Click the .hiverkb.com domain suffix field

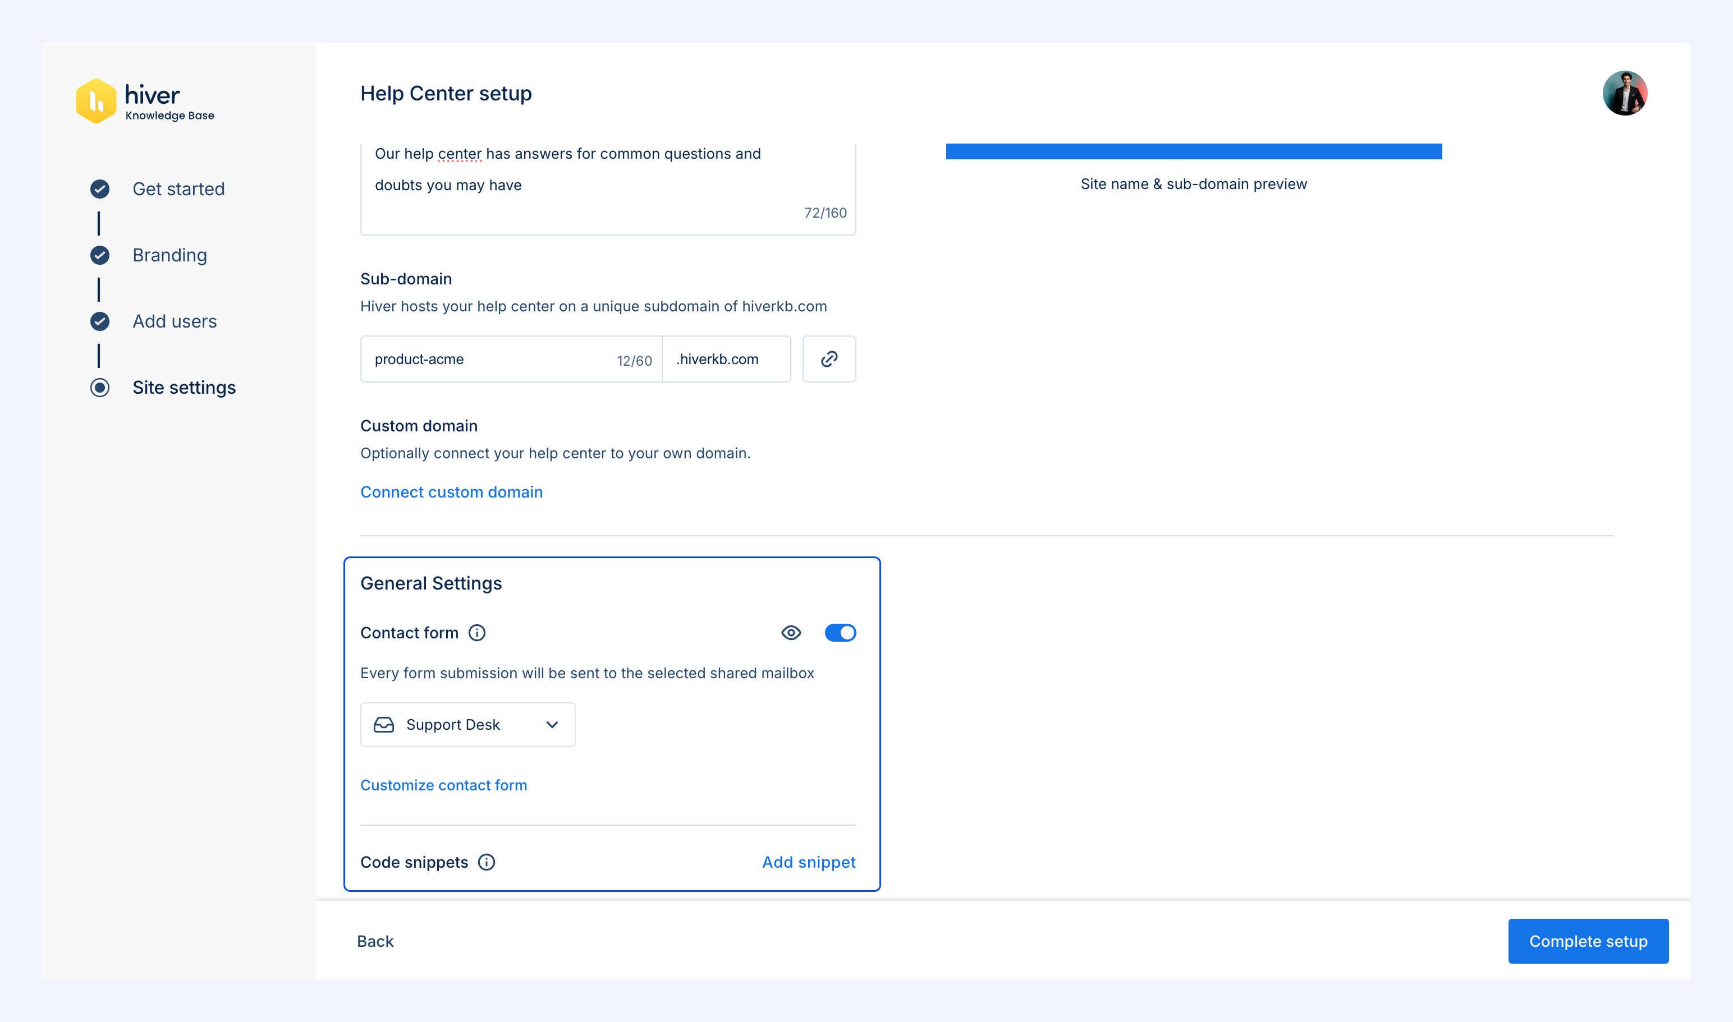[726, 359]
